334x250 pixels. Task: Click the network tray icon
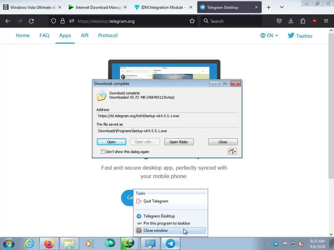pos(293,244)
